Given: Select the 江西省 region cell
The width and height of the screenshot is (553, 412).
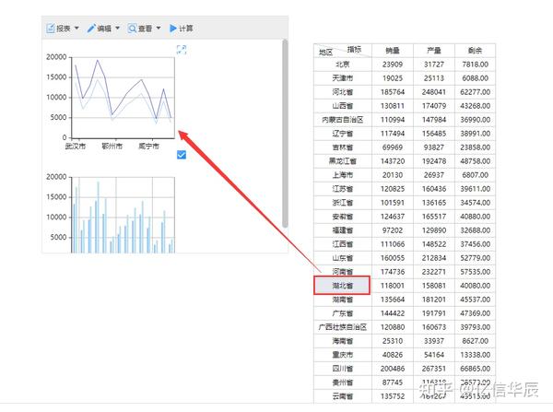Looking at the screenshot, I should tap(343, 244).
